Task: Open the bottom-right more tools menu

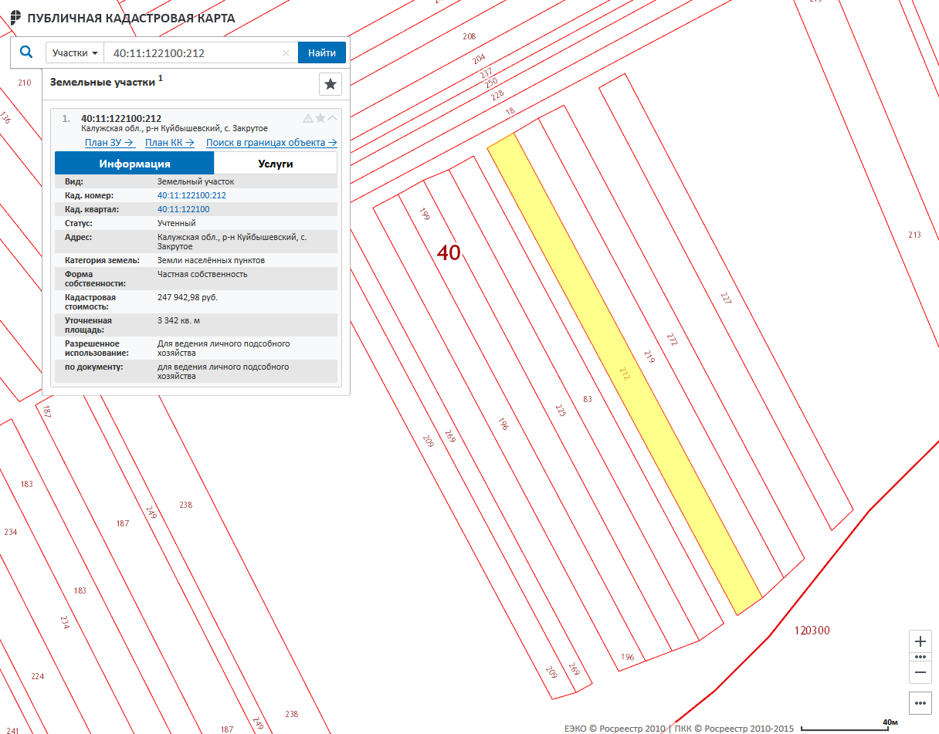Action: (920, 703)
